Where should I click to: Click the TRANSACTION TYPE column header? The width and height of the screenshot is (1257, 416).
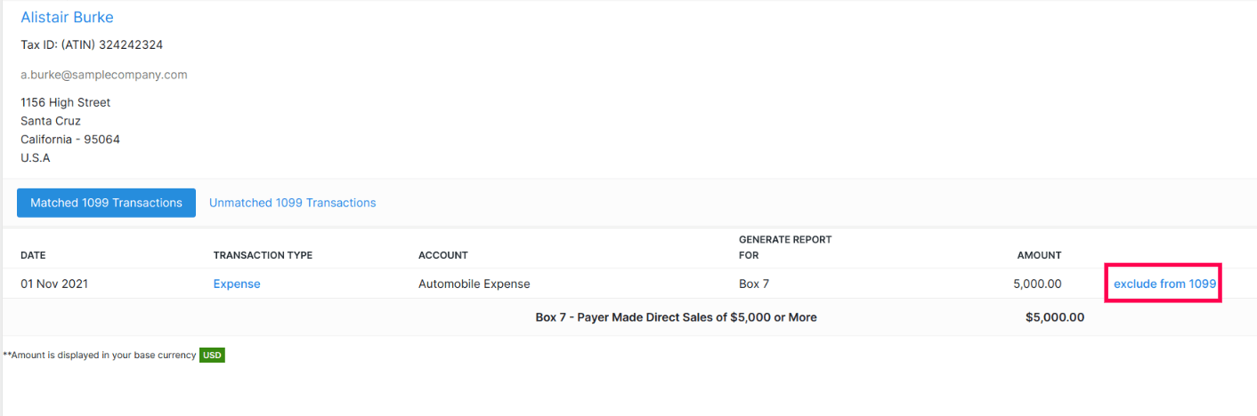coord(263,255)
